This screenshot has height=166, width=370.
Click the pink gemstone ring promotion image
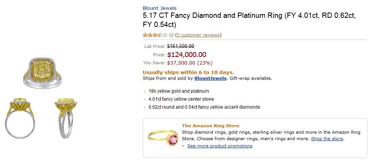point(164,137)
